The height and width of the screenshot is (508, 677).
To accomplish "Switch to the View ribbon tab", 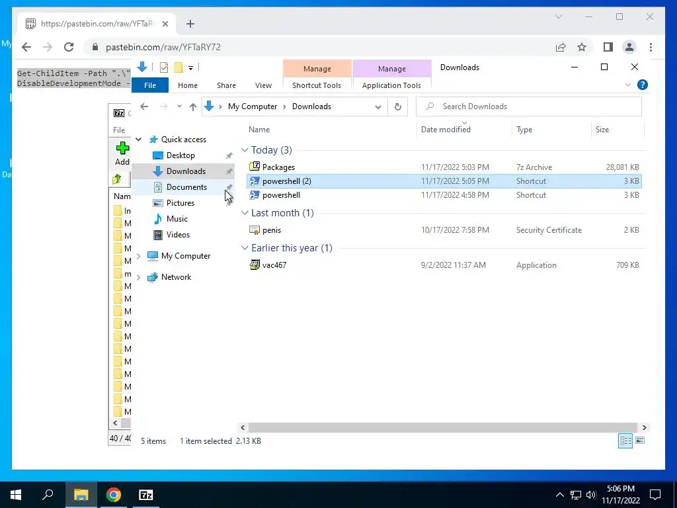I will (263, 85).
